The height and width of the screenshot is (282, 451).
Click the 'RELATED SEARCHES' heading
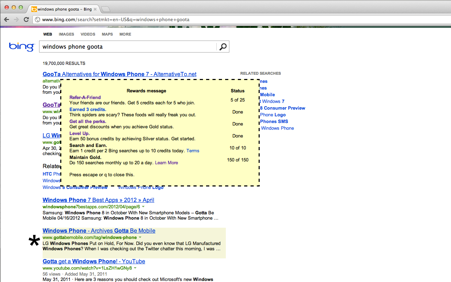point(261,73)
